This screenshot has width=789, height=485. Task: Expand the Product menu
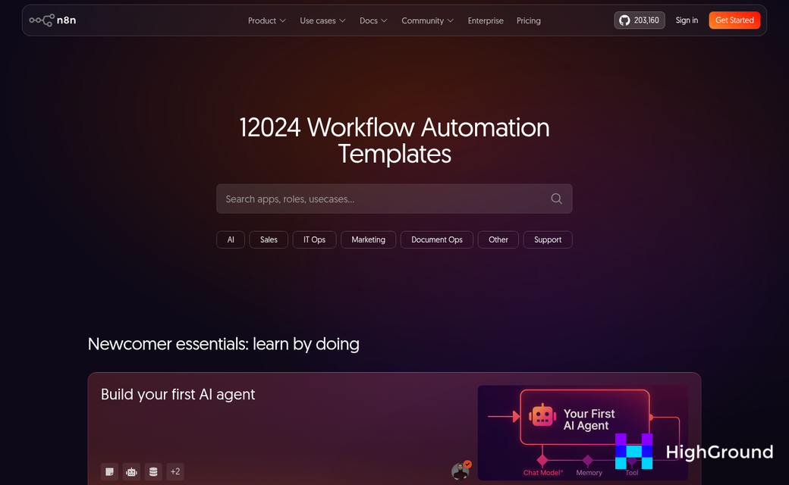click(x=267, y=20)
